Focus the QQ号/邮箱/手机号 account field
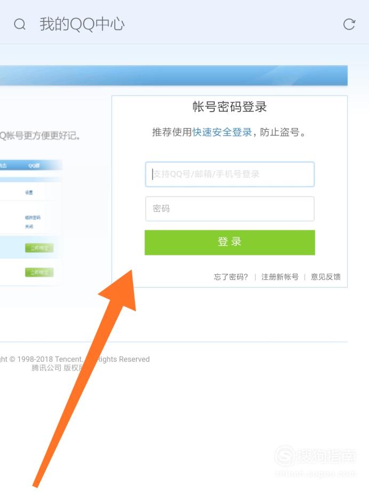The image size is (369, 492). tap(230, 174)
